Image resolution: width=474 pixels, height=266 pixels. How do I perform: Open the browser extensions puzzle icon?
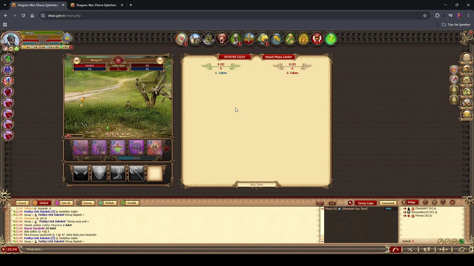(437, 16)
